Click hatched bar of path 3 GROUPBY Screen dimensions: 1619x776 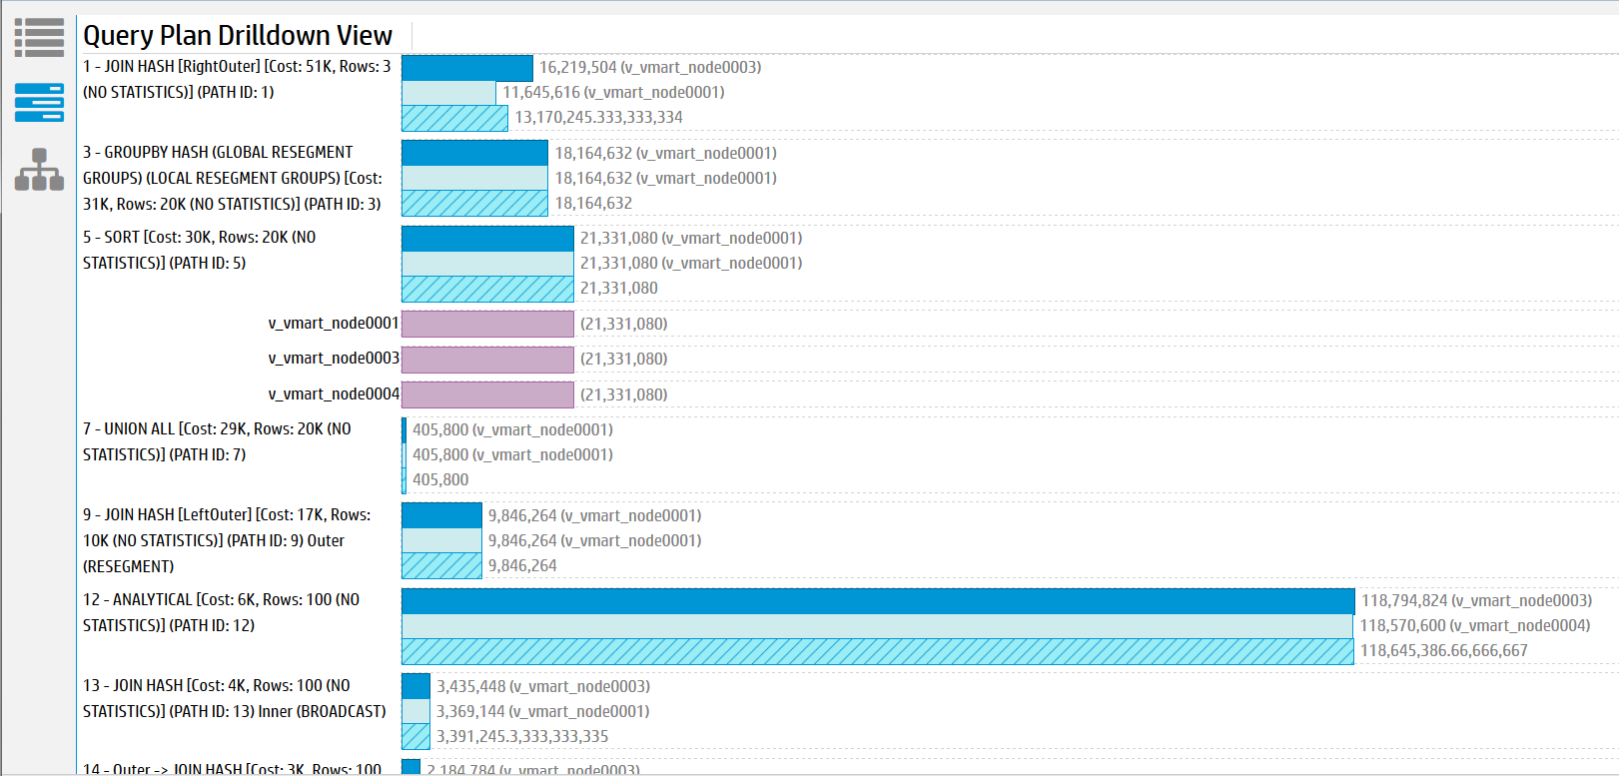[474, 204]
